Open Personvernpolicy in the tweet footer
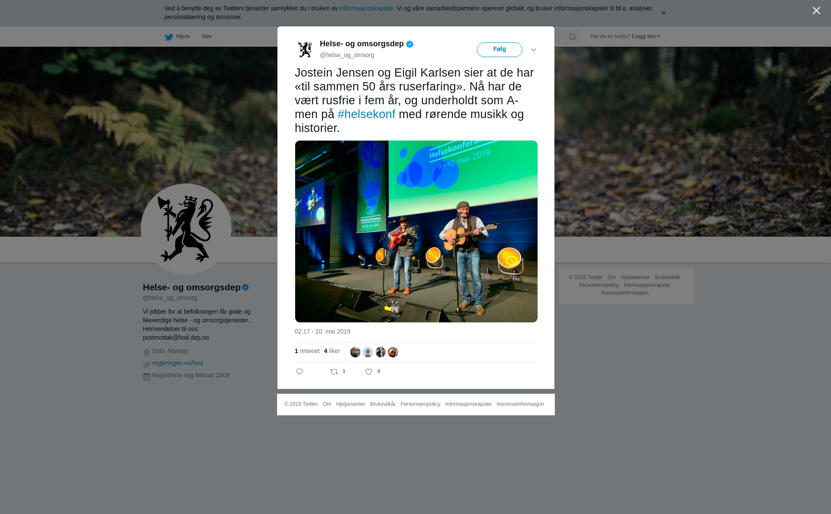831x514 pixels. click(420, 404)
